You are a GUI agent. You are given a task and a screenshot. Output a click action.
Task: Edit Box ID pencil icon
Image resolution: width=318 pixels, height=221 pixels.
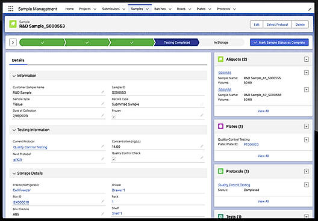[x=103, y=201]
